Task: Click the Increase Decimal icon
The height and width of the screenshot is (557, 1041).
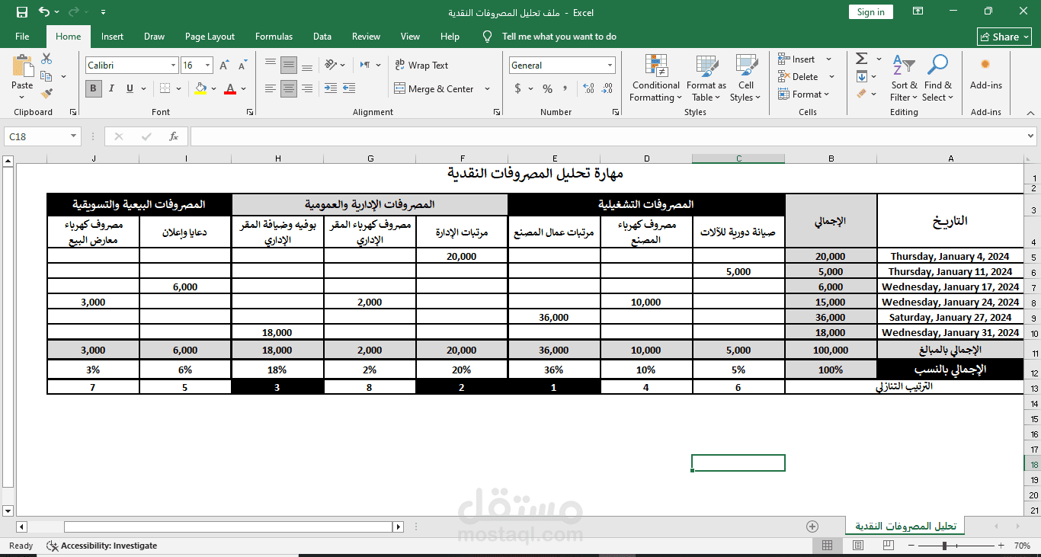Action: pos(589,89)
